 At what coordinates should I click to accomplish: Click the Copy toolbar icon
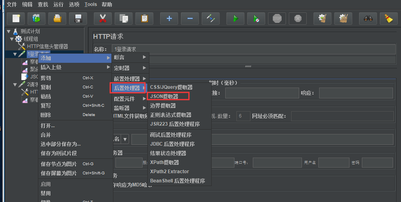click(123, 18)
